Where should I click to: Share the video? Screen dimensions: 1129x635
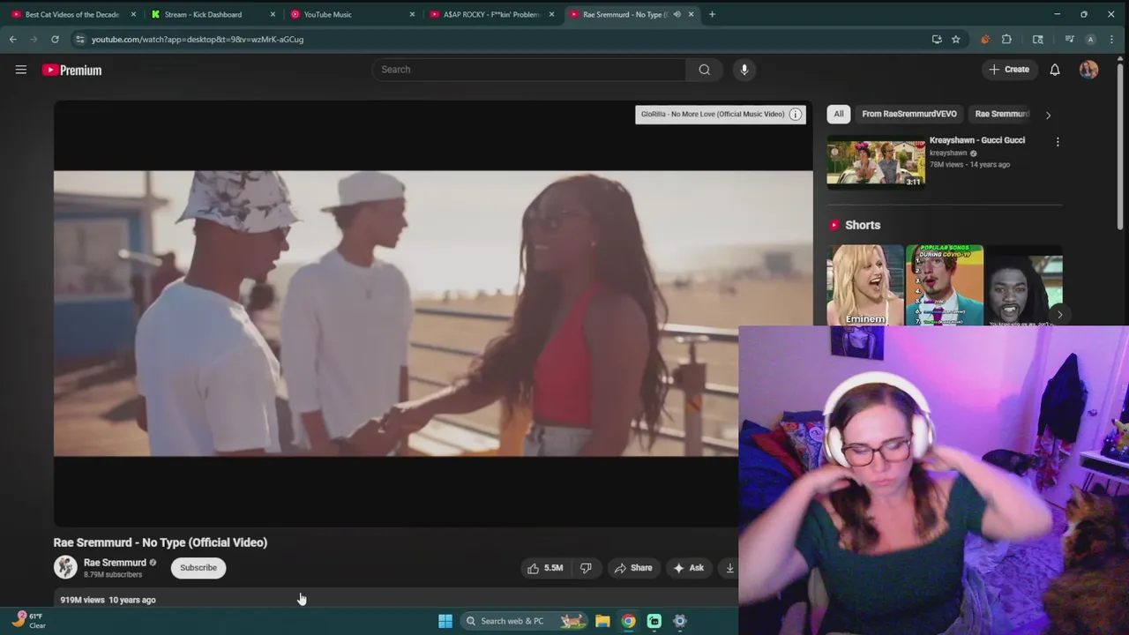pyautogui.click(x=633, y=568)
